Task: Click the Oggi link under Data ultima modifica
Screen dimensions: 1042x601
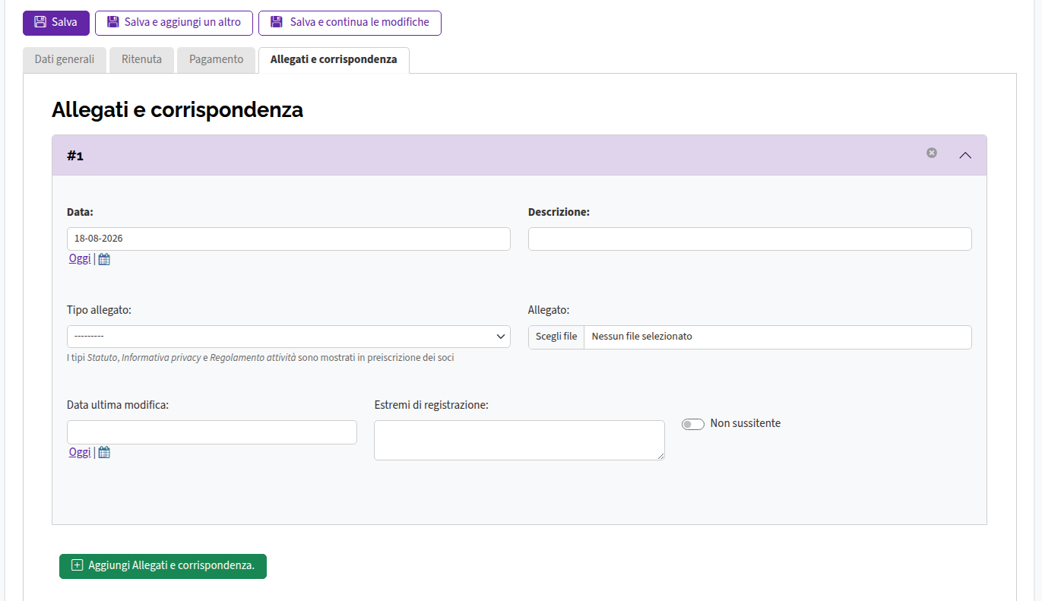Action: point(80,453)
